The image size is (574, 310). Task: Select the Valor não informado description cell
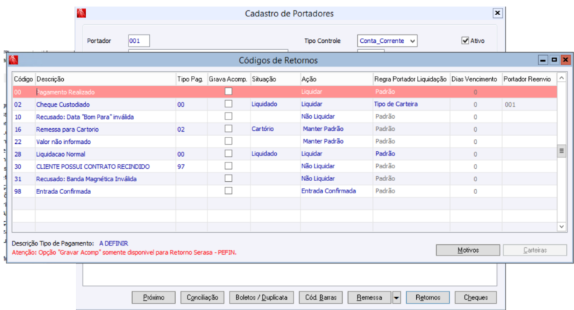105,142
